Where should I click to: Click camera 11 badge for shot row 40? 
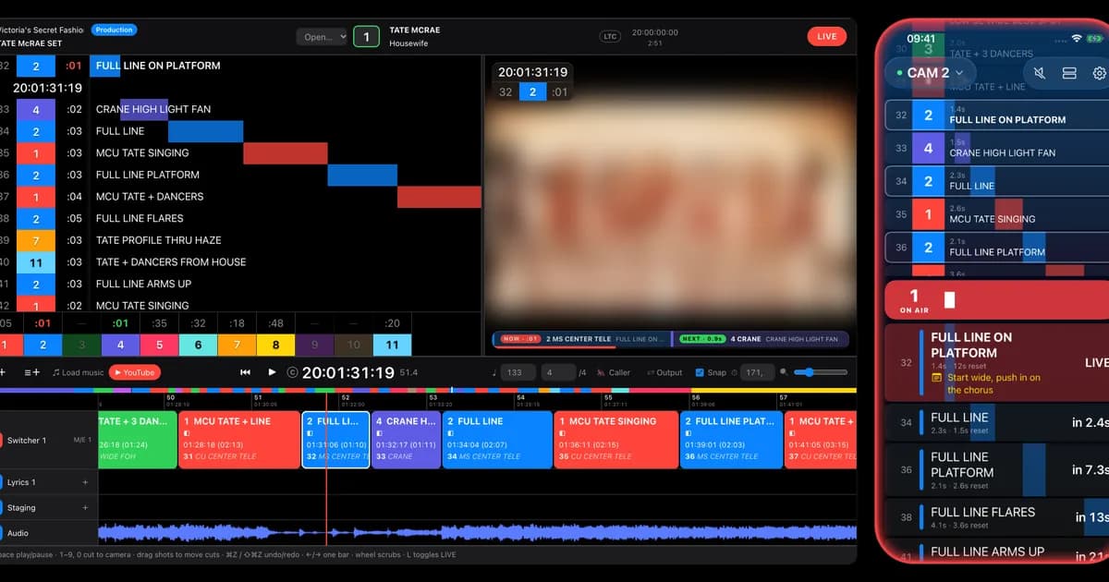tap(36, 261)
